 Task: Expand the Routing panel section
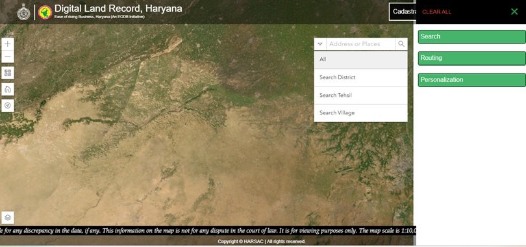pyautogui.click(x=471, y=58)
